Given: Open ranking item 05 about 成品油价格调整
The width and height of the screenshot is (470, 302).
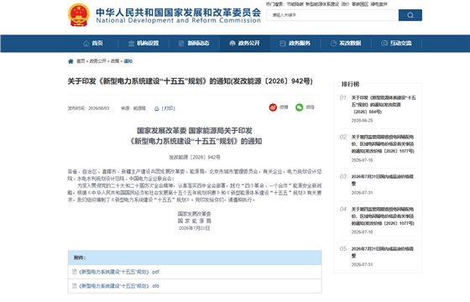Looking at the screenshot, I should tap(382, 252).
